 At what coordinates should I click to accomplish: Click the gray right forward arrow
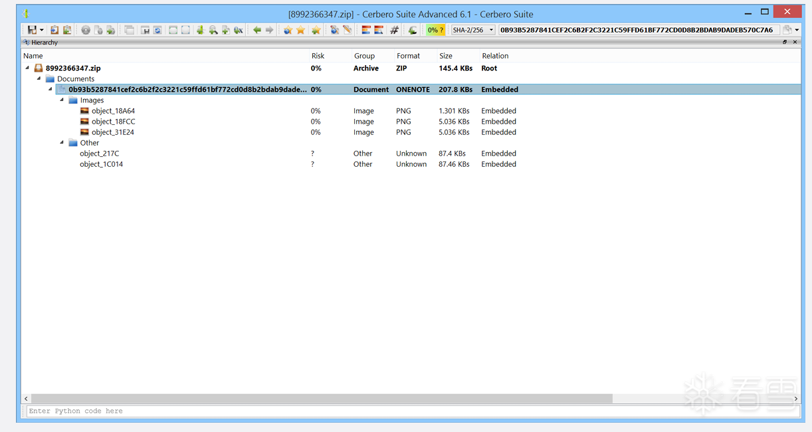point(269,30)
